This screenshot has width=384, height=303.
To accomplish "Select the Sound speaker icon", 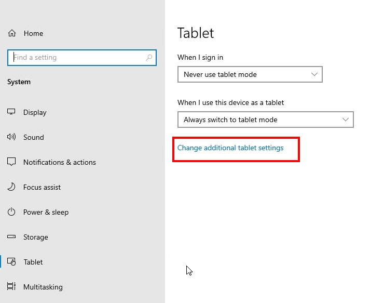I will coord(11,137).
